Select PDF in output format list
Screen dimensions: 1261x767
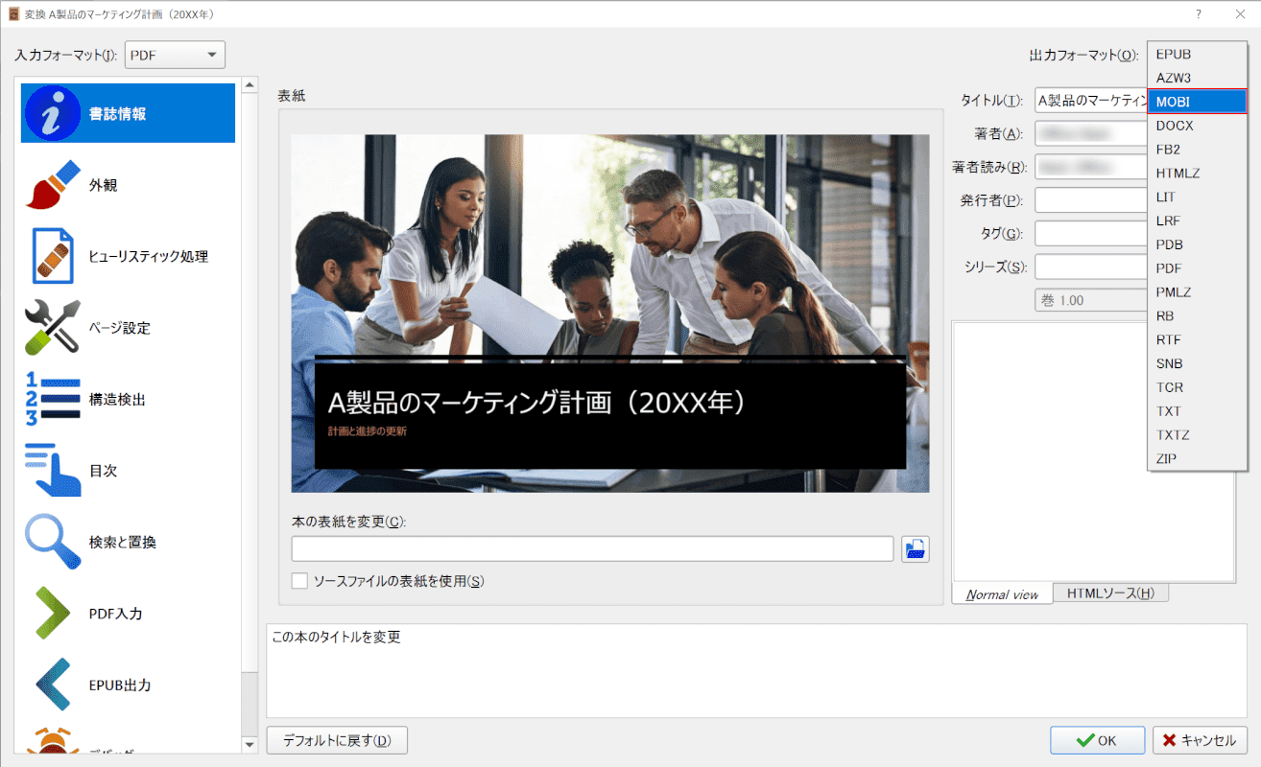[x=1197, y=268]
